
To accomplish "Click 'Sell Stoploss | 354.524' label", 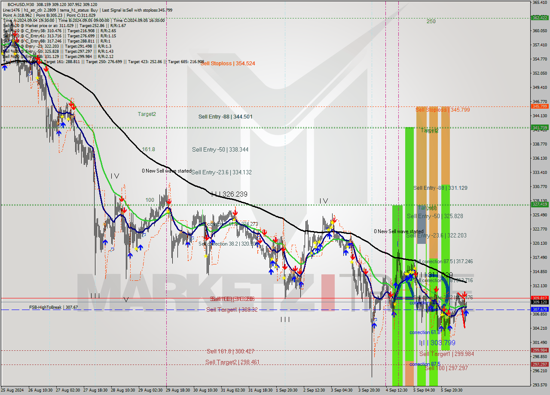I will pyautogui.click(x=228, y=64).
